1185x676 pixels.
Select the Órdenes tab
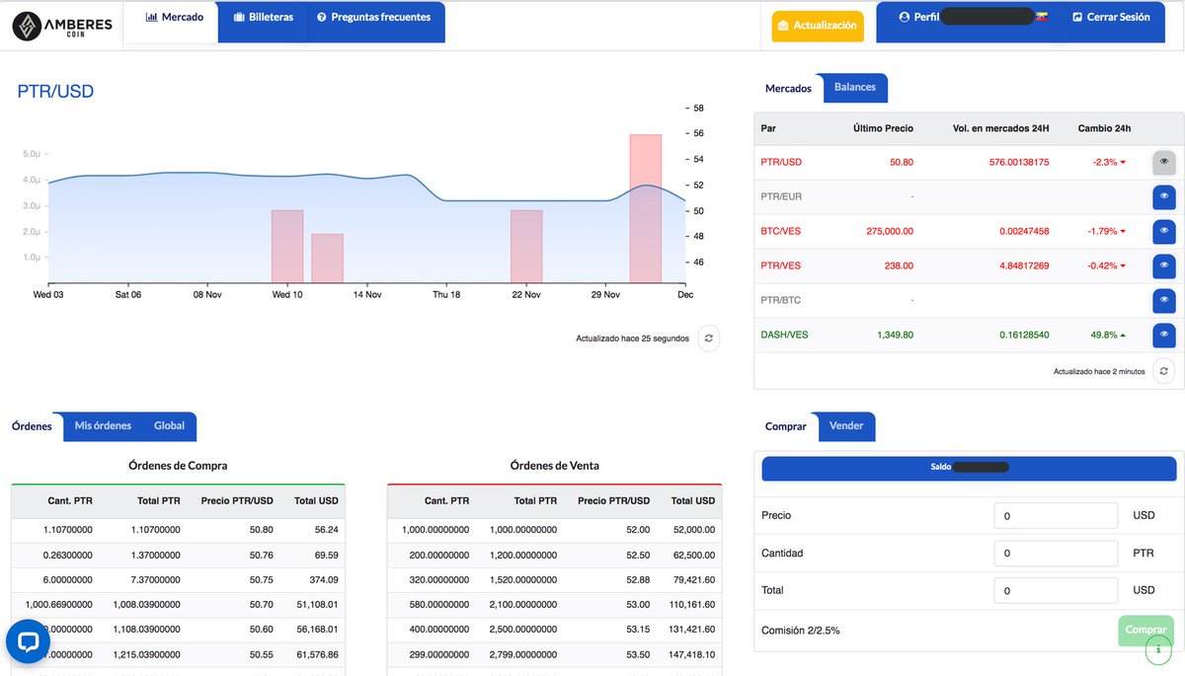click(x=32, y=426)
